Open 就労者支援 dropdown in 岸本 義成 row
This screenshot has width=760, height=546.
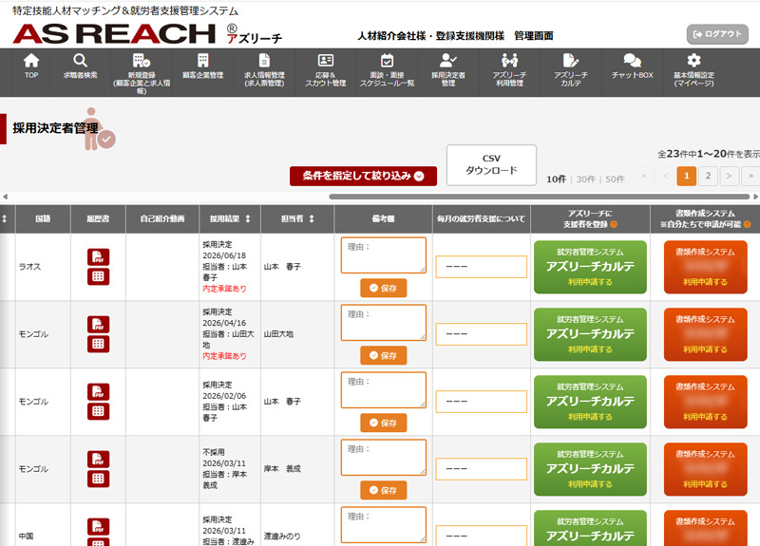482,469
